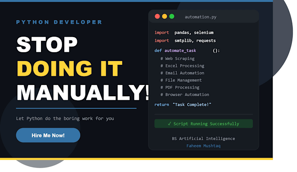Image resolution: width=297 pixels, height=172 pixels.
Task: Click the word STOP in headline
Action: pyautogui.click(x=47, y=44)
